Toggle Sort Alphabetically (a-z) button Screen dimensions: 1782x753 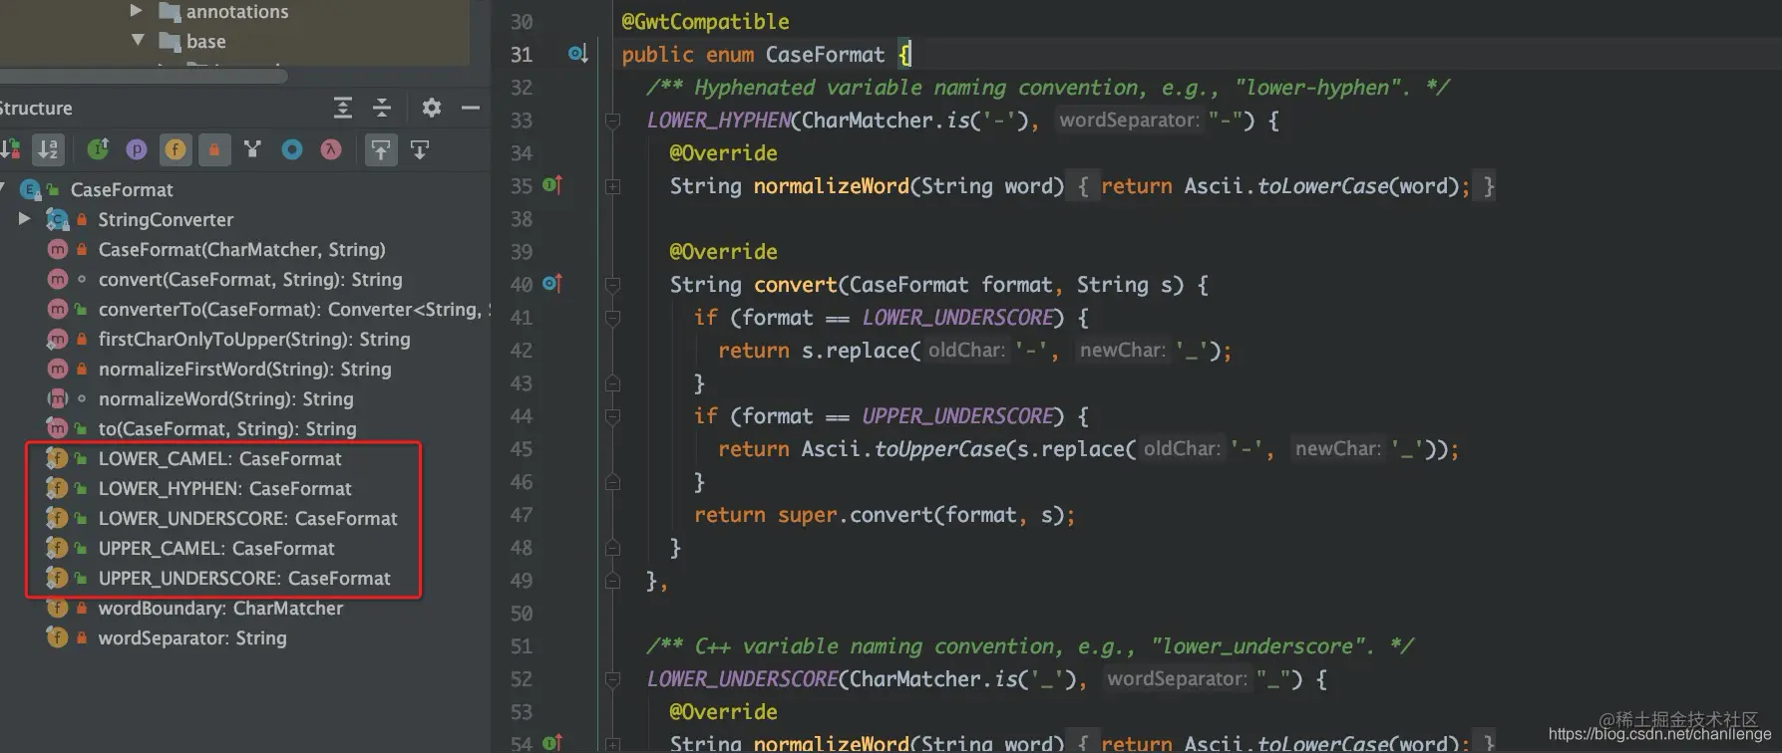(47, 149)
